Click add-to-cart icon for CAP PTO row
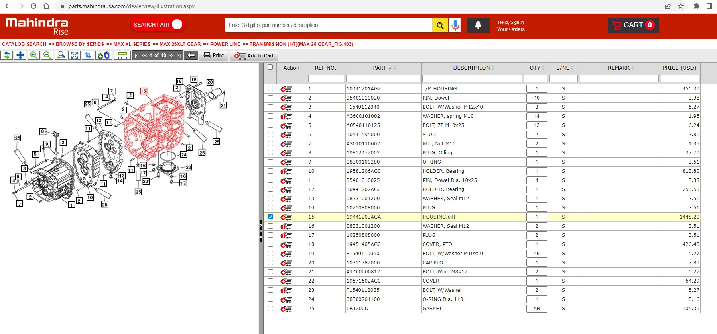The width and height of the screenshot is (717, 334). click(286, 263)
